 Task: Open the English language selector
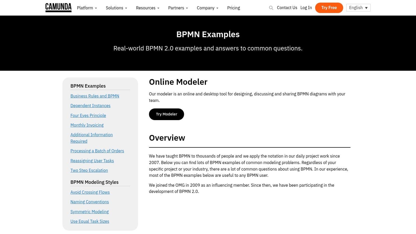tap(358, 8)
